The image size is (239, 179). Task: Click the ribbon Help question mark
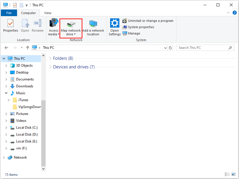coord(234,13)
